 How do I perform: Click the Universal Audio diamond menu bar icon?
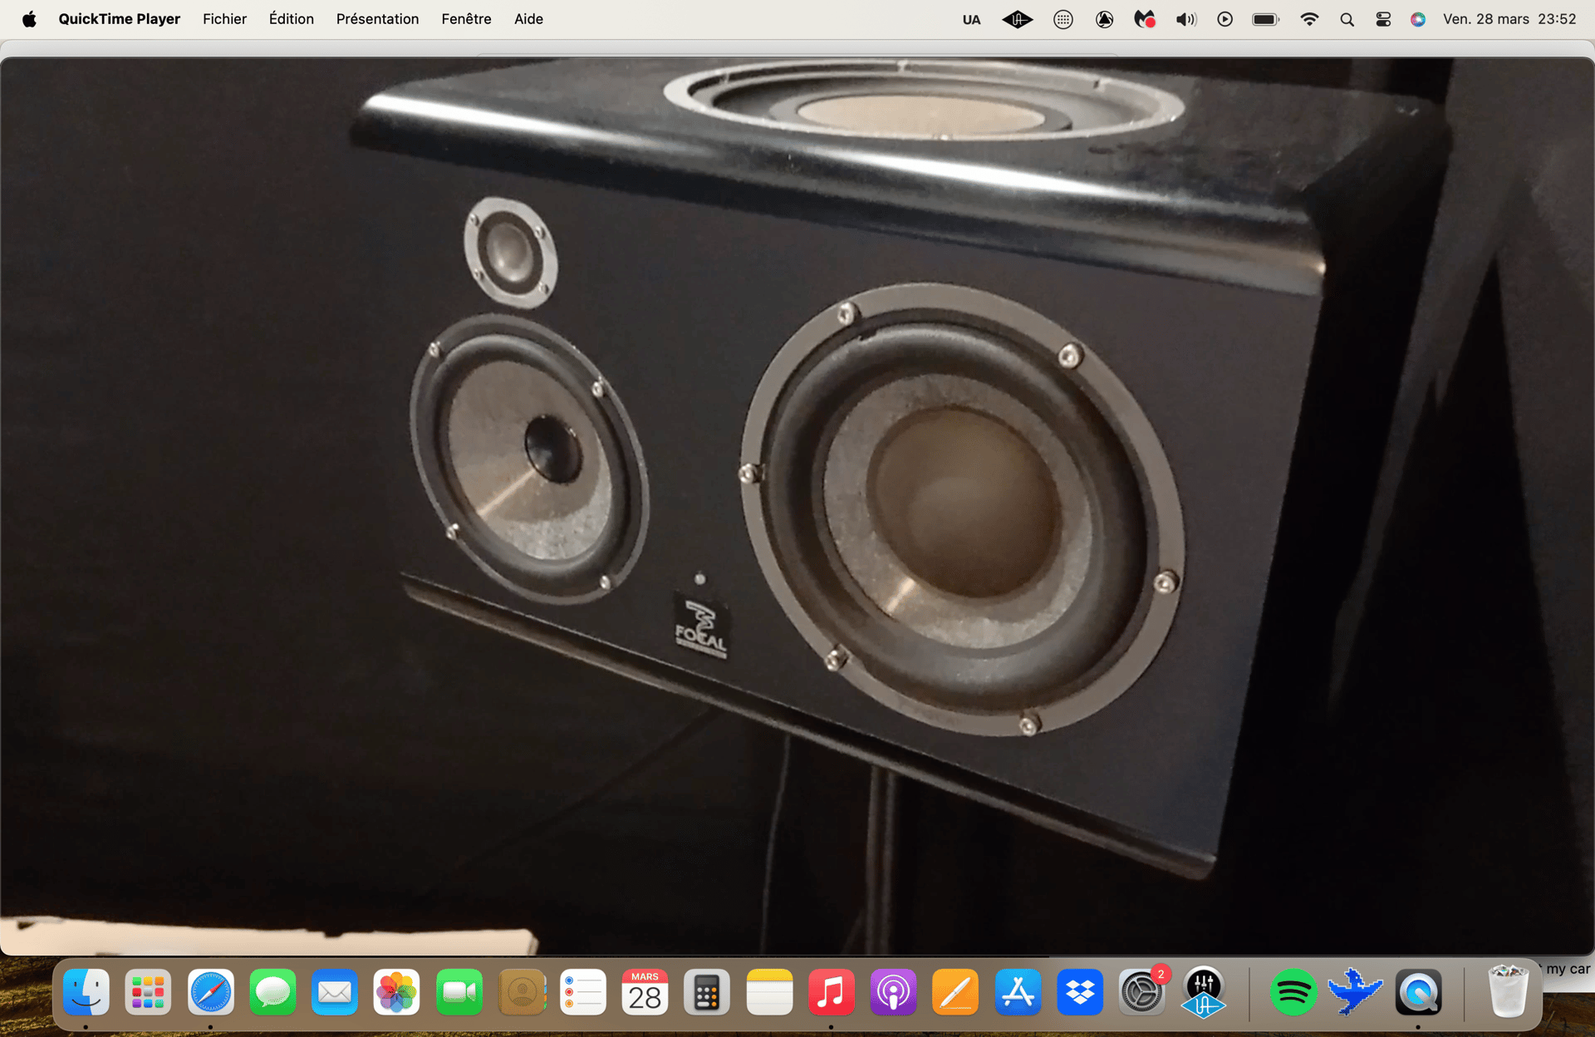[1017, 19]
